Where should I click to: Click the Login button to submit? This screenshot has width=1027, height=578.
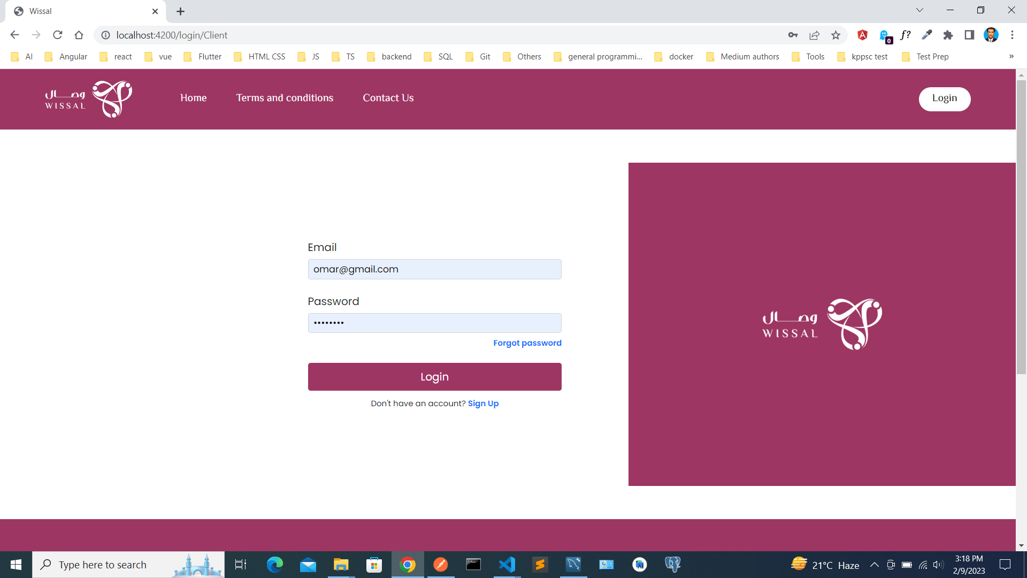pos(434,376)
